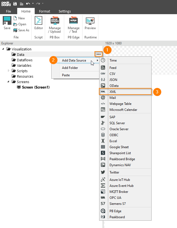This screenshot has height=228, width=177.
Task: Click the Microsoft Calendar icon
Action: [x=103, y=110]
